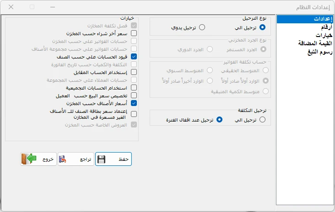Image resolution: width=335 pixels, height=212 pixels.
Task: Enable إعتماد سعر بطاقة الصنف checkbox
Action: point(134,114)
